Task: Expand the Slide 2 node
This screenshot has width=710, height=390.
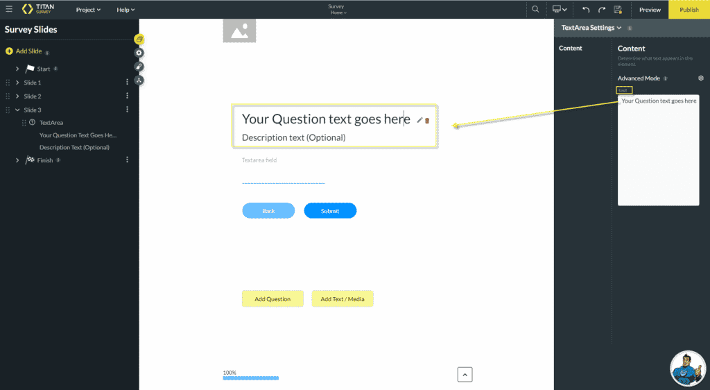Action: coord(17,96)
